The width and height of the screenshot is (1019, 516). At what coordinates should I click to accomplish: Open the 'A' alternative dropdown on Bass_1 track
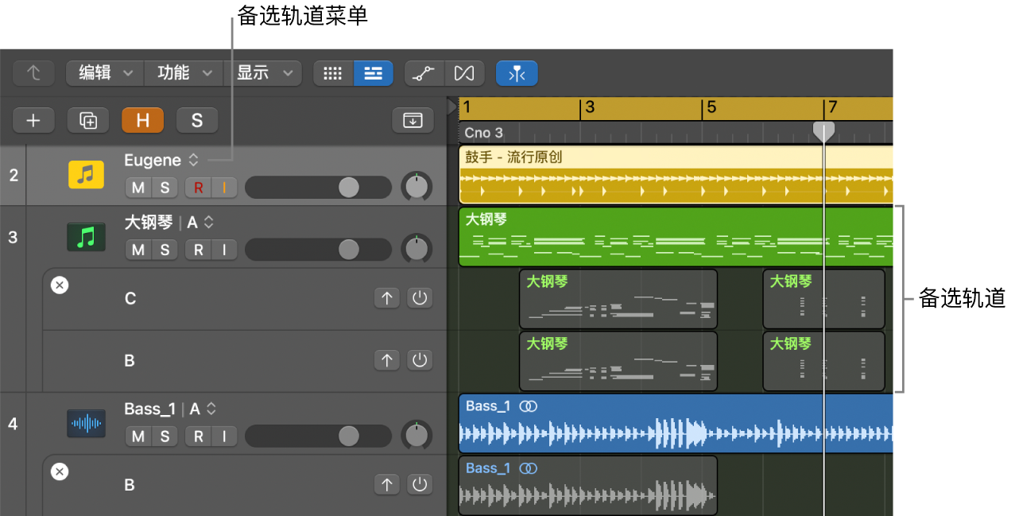(211, 409)
